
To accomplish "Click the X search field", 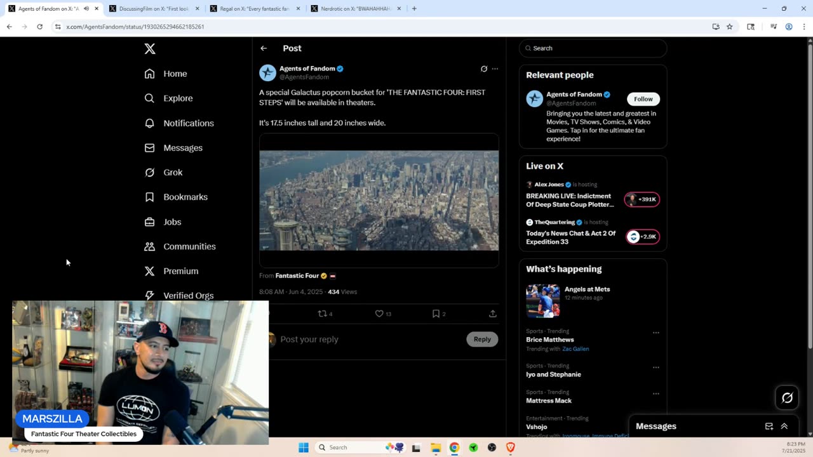I will pyautogui.click(x=593, y=48).
